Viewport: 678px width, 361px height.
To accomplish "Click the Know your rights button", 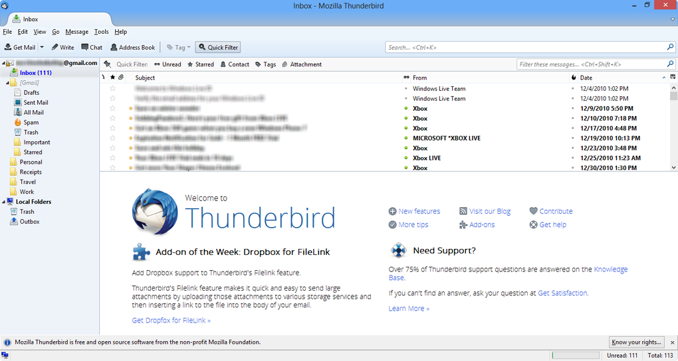I will pyautogui.click(x=637, y=342).
